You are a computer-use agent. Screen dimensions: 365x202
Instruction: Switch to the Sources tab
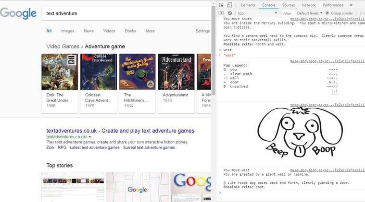[289, 5]
